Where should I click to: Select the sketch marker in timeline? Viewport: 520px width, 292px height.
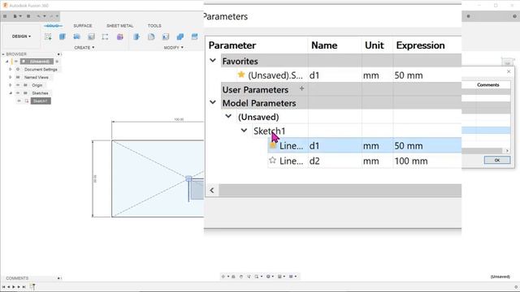[32, 286]
